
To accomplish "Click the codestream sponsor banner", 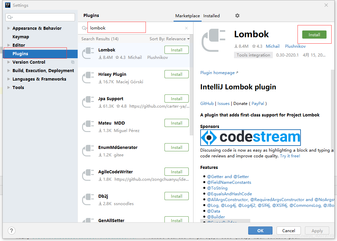I will [x=250, y=137].
